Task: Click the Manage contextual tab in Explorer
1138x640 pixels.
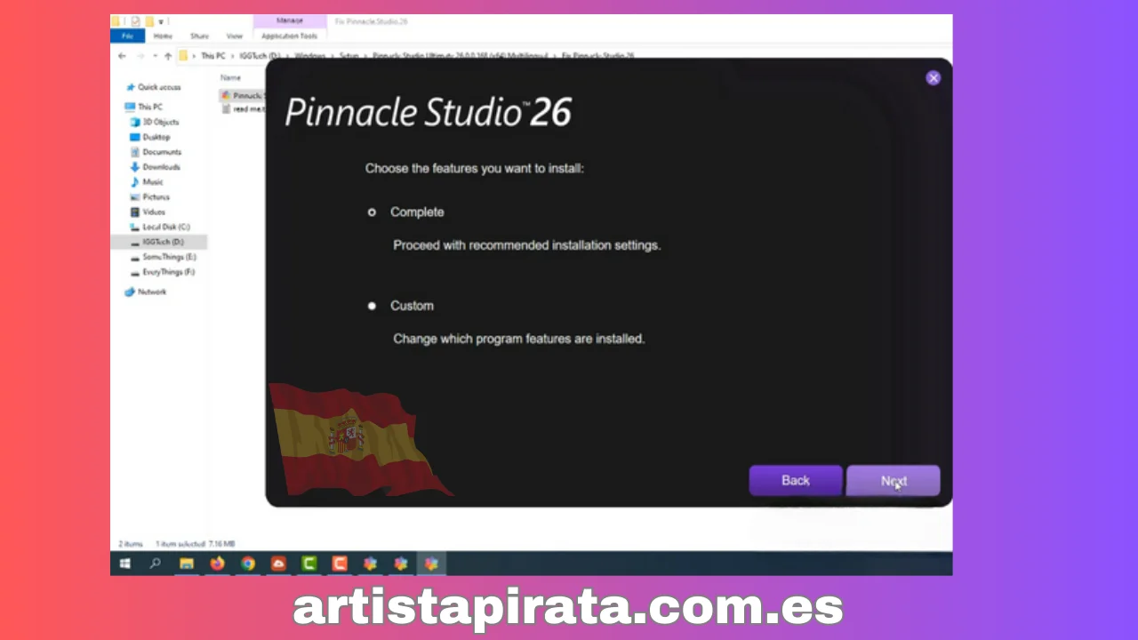Action: tap(290, 20)
